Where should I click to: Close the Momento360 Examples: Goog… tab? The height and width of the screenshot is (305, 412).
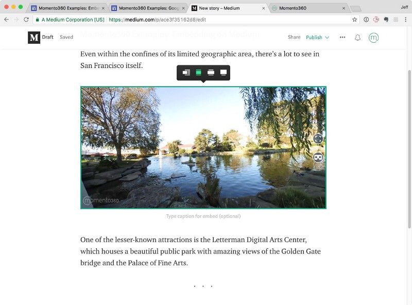click(x=183, y=8)
